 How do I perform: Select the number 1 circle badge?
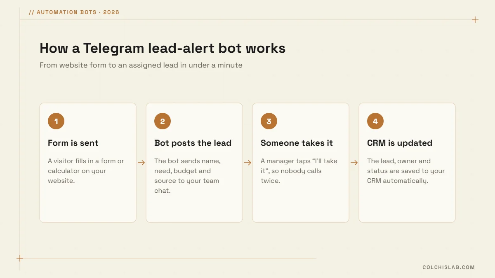[x=56, y=121]
